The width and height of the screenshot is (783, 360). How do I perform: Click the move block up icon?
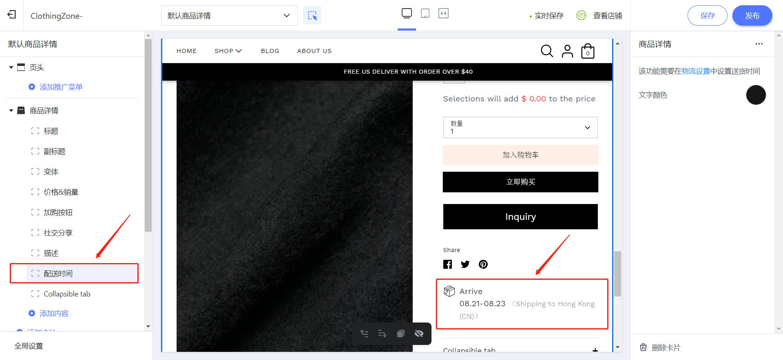pyautogui.click(x=364, y=334)
